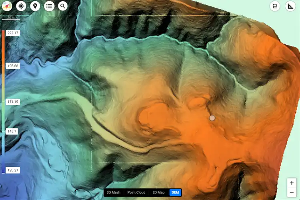Image resolution: width=300 pixels, height=200 pixels.
Task: Click the crosshair locate target icon
Action: click(x=21, y=6)
